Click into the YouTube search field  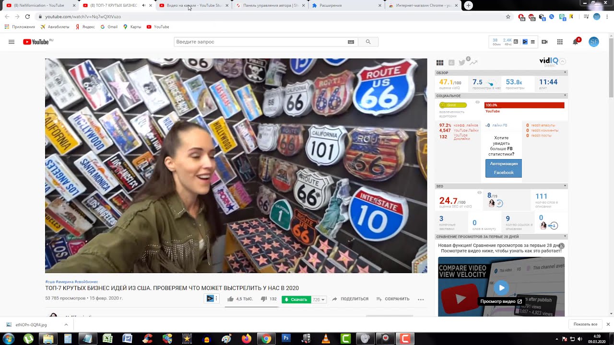coord(259,42)
